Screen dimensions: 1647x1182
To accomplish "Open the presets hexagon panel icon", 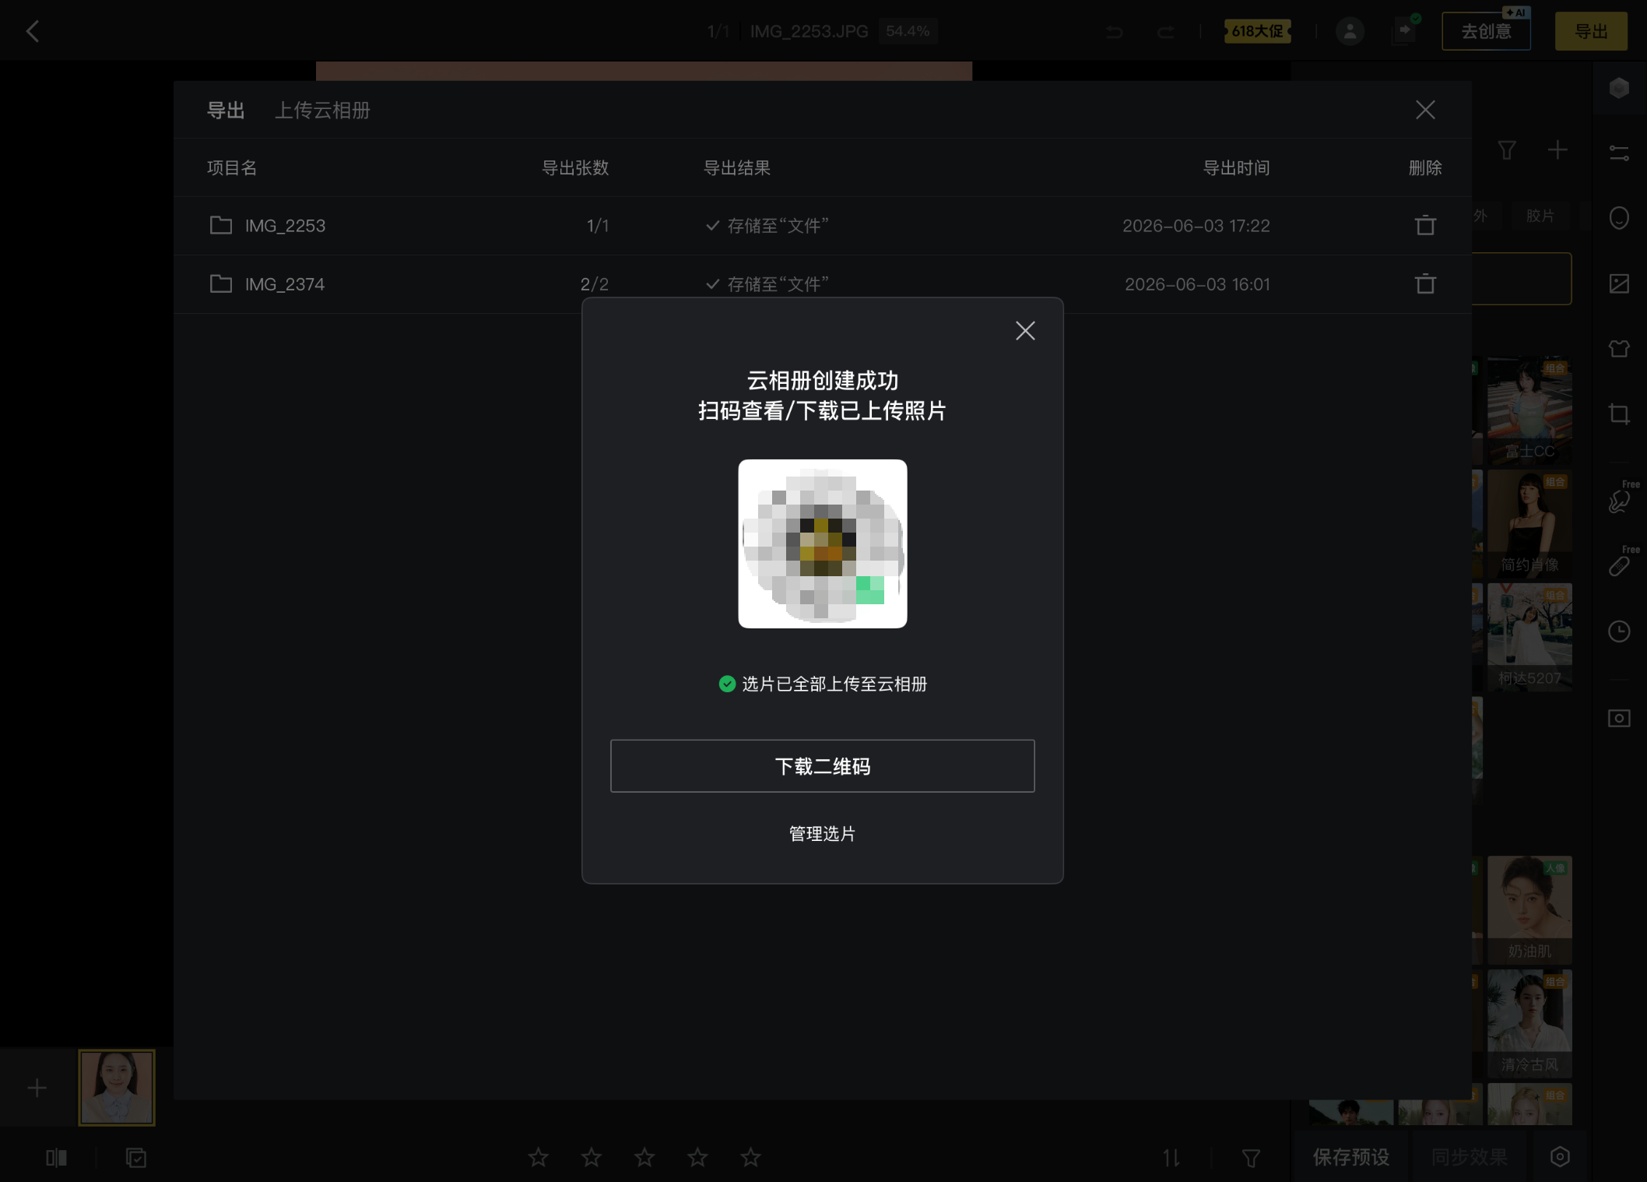I will [x=1619, y=88].
